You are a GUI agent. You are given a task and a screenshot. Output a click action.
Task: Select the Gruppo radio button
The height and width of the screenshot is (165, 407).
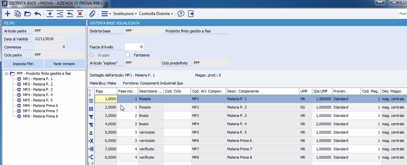tap(92, 55)
